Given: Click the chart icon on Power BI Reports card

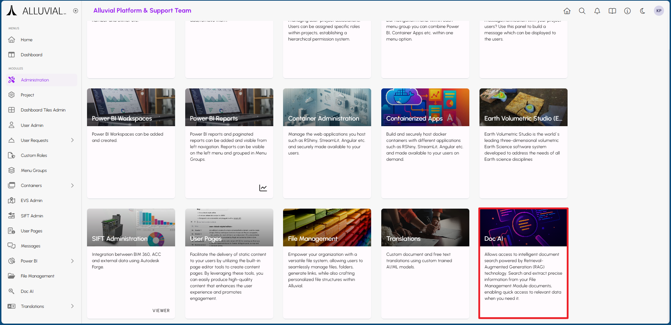Looking at the screenshot, I should 263,188.
